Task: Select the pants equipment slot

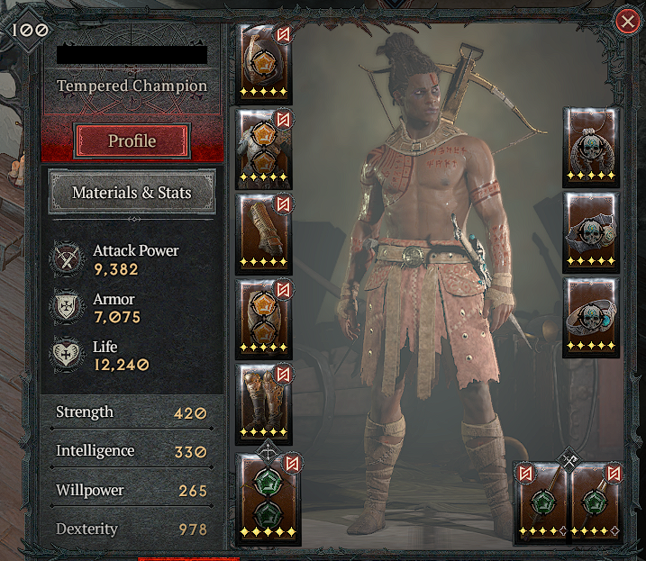Action: tap(264, 319)
